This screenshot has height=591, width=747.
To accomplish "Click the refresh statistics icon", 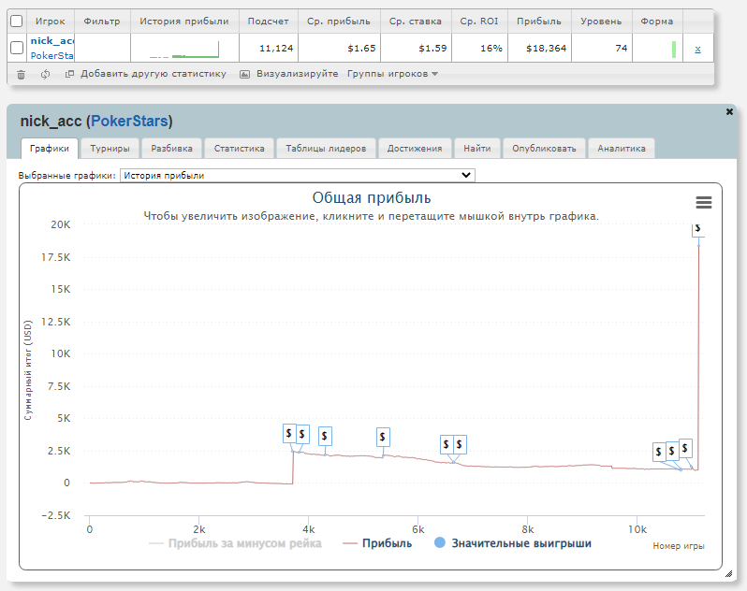I will 45,74.
